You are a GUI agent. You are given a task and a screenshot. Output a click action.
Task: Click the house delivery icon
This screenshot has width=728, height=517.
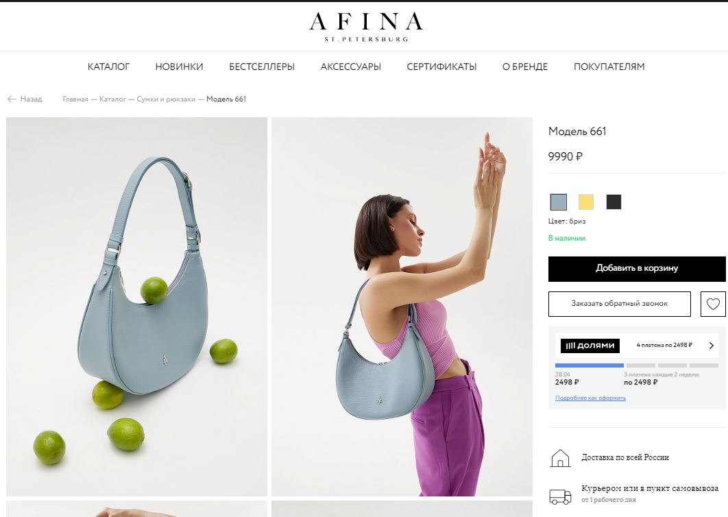[560, 458]
